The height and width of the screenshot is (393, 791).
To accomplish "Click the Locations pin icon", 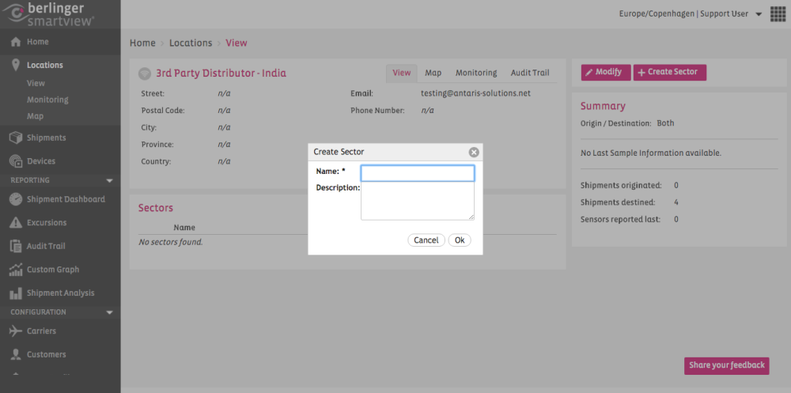I will [x=16, y=65].
